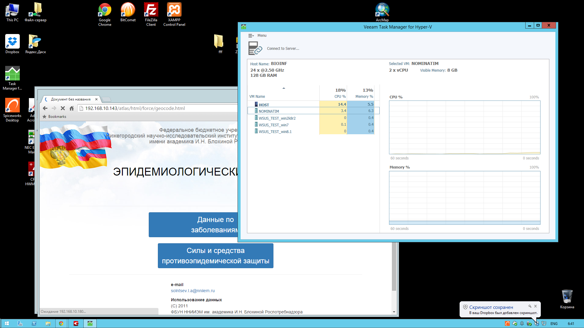This screenshot has width=584, height=328.
Task: Select the WSUS_TEST_win7 virtual machine
Action: (x=273, y=125)
